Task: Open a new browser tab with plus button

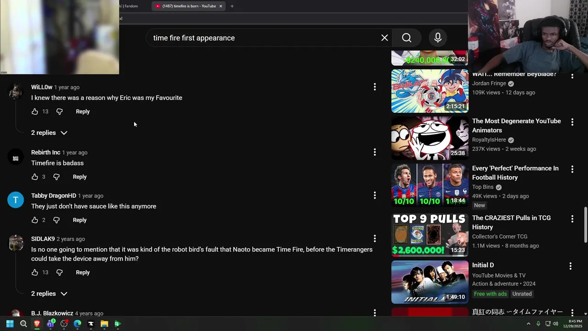Action: tap(232, 6)
